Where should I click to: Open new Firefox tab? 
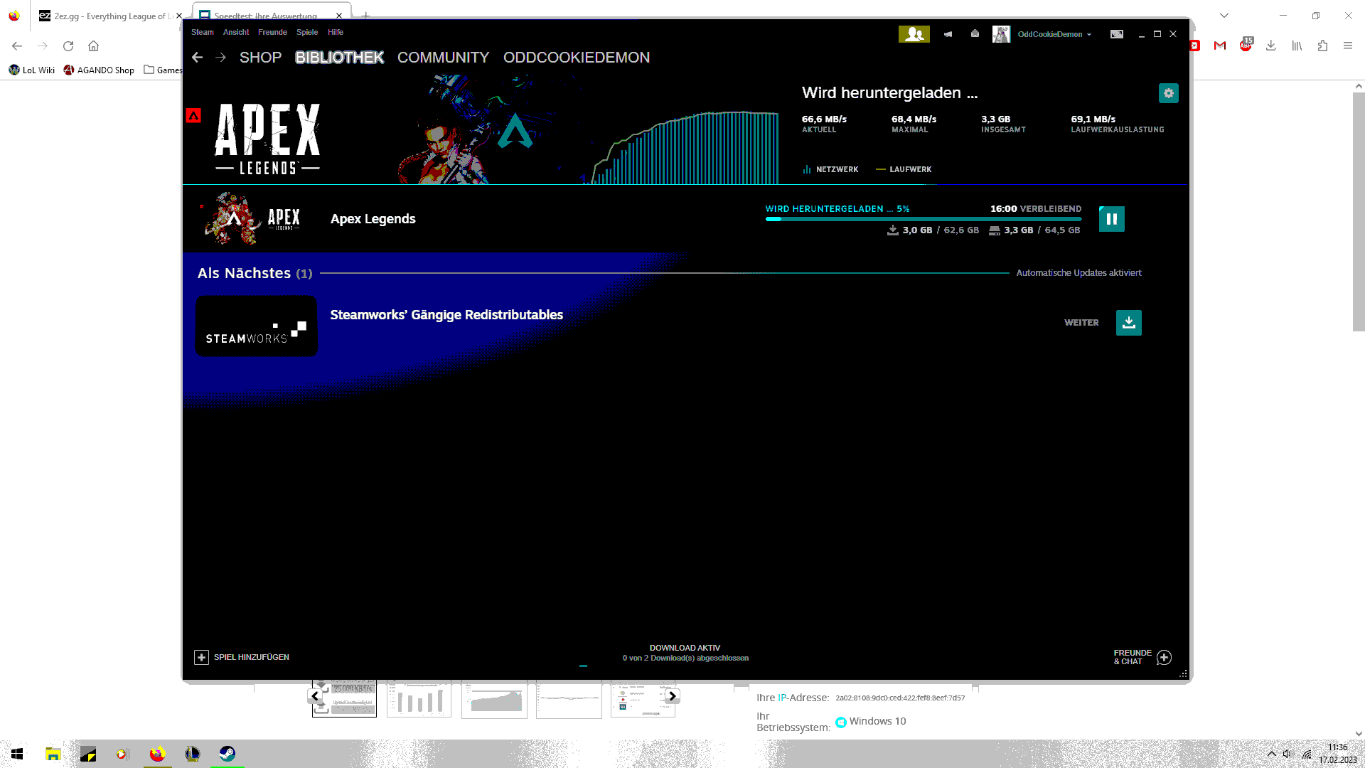[365, 16]
